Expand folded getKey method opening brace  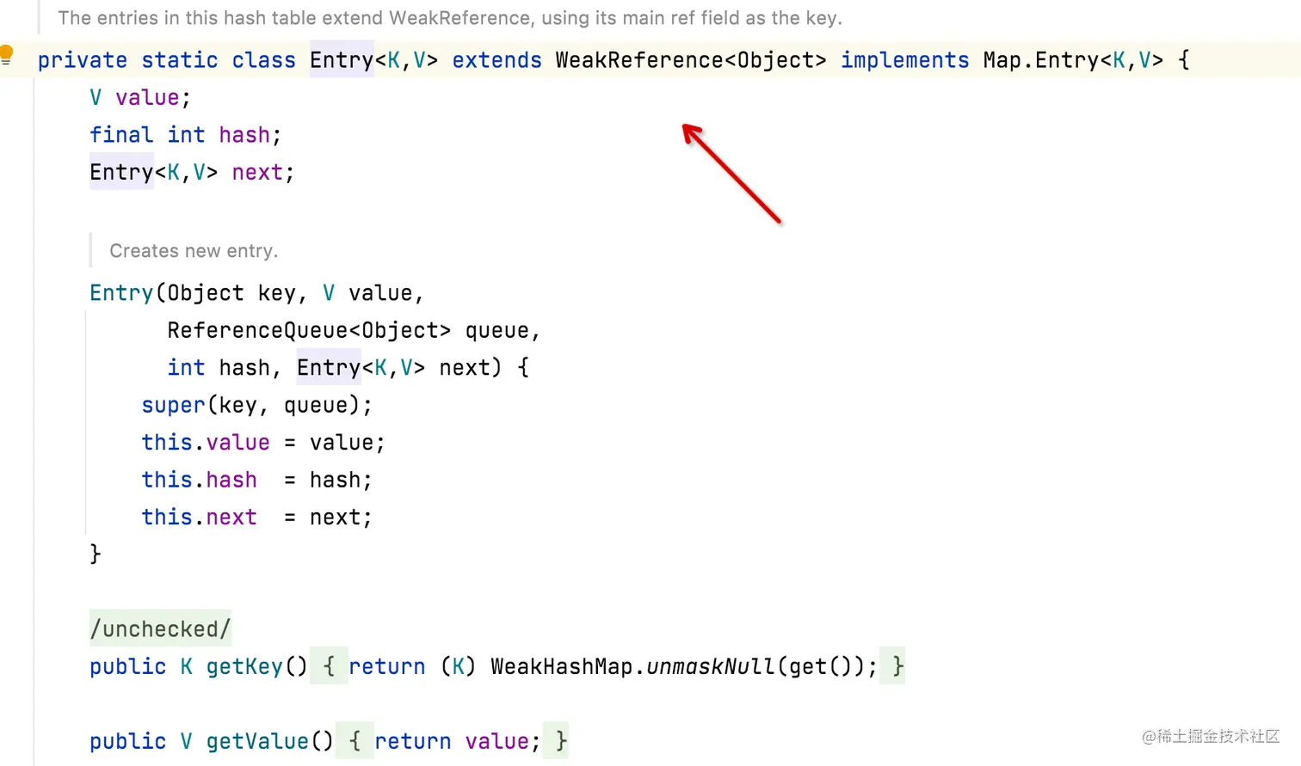click(329, 666)
